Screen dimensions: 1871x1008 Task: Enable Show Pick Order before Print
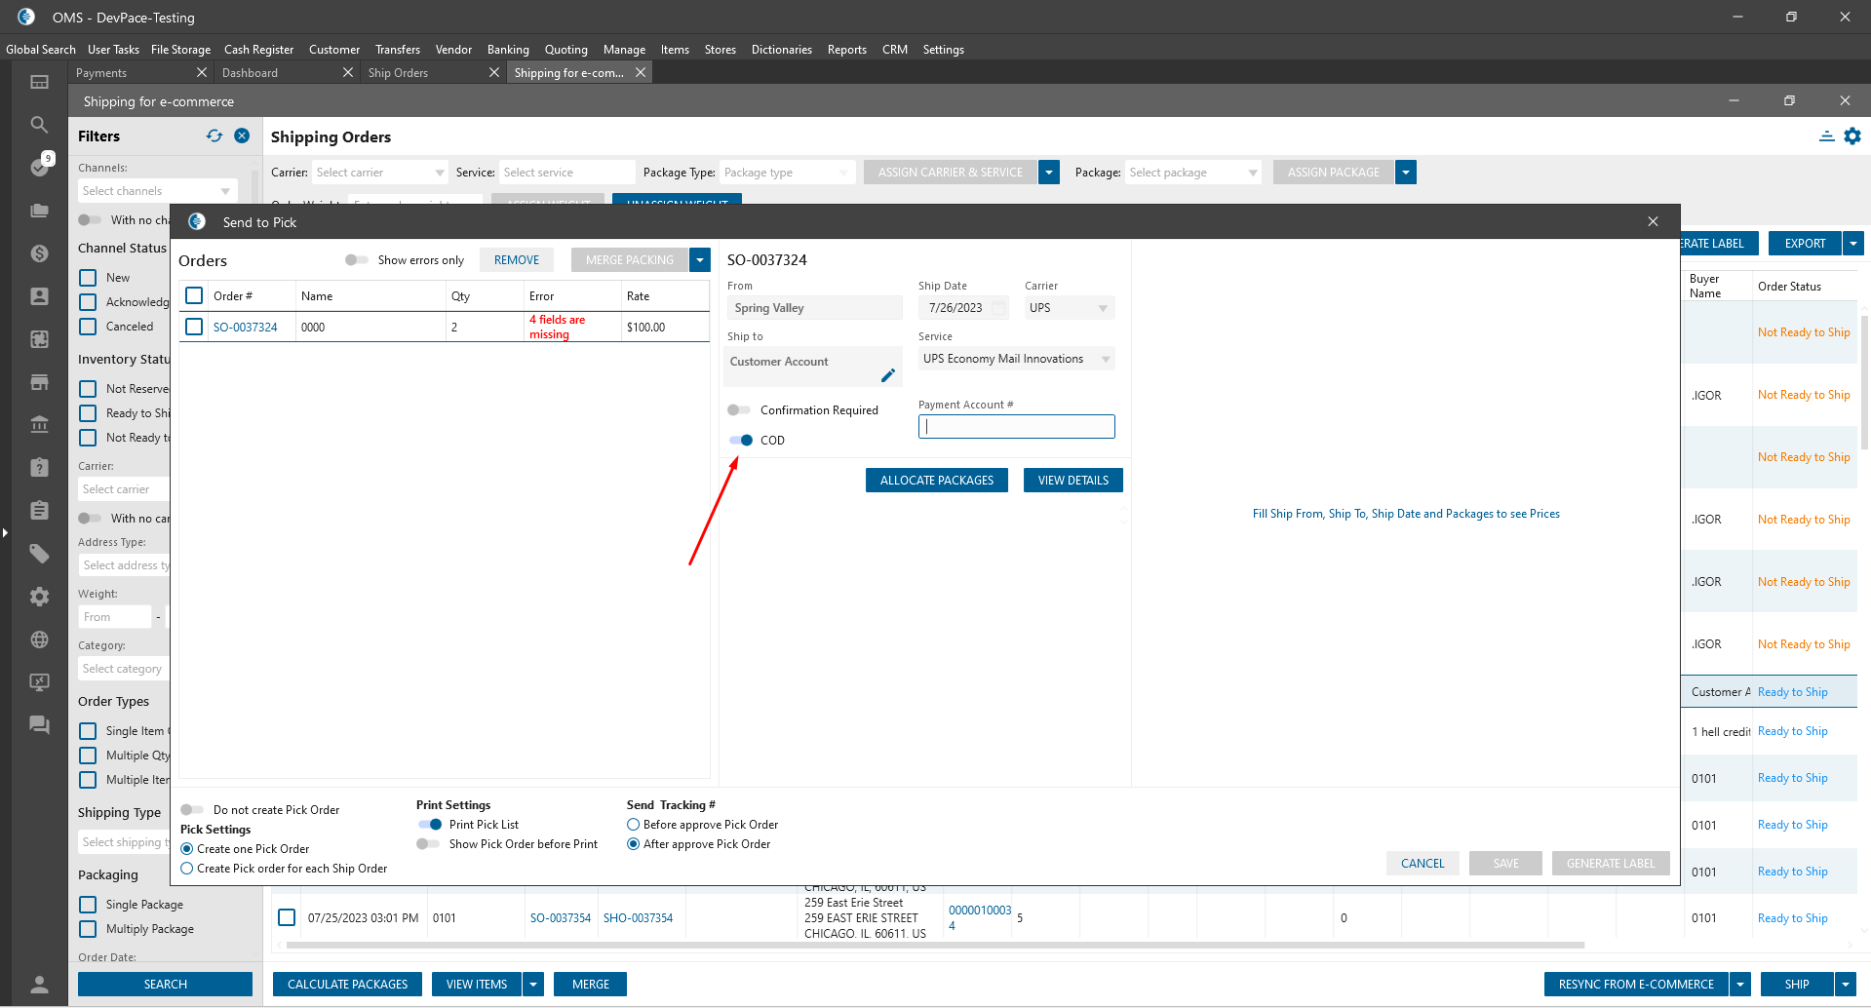pos(428,843)
